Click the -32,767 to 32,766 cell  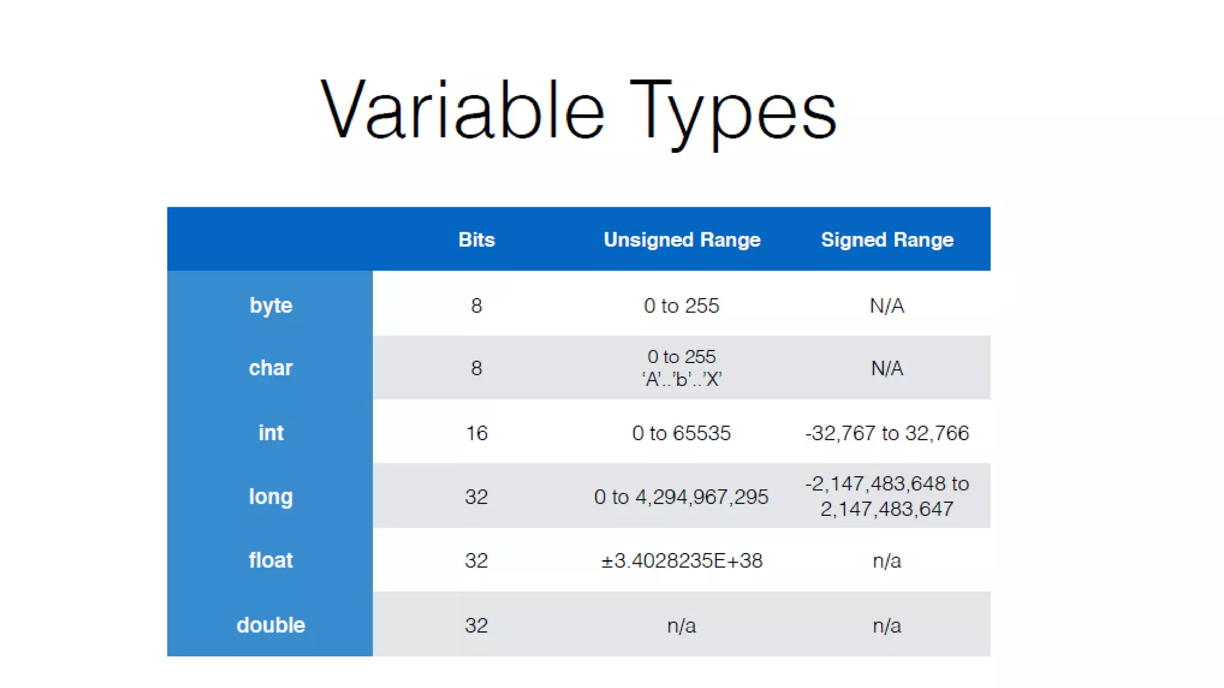[x=887, y=433]
